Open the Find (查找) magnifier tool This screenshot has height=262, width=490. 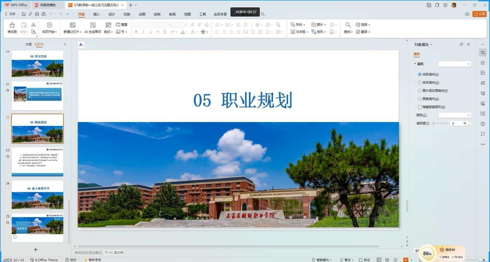[x=348, y=25]
